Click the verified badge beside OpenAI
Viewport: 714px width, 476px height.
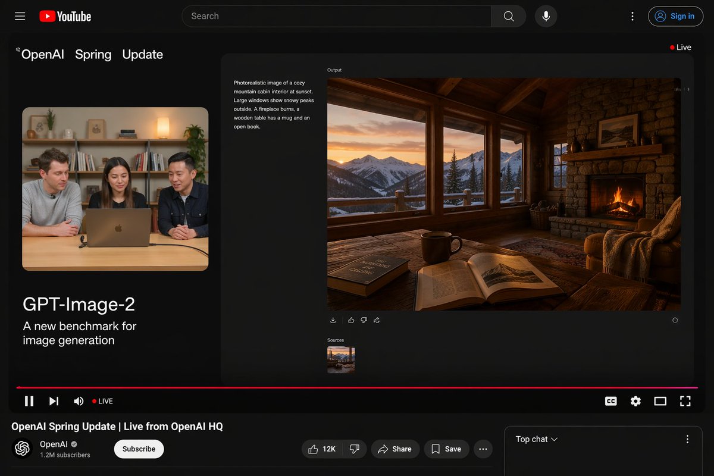tap(74, 444)
